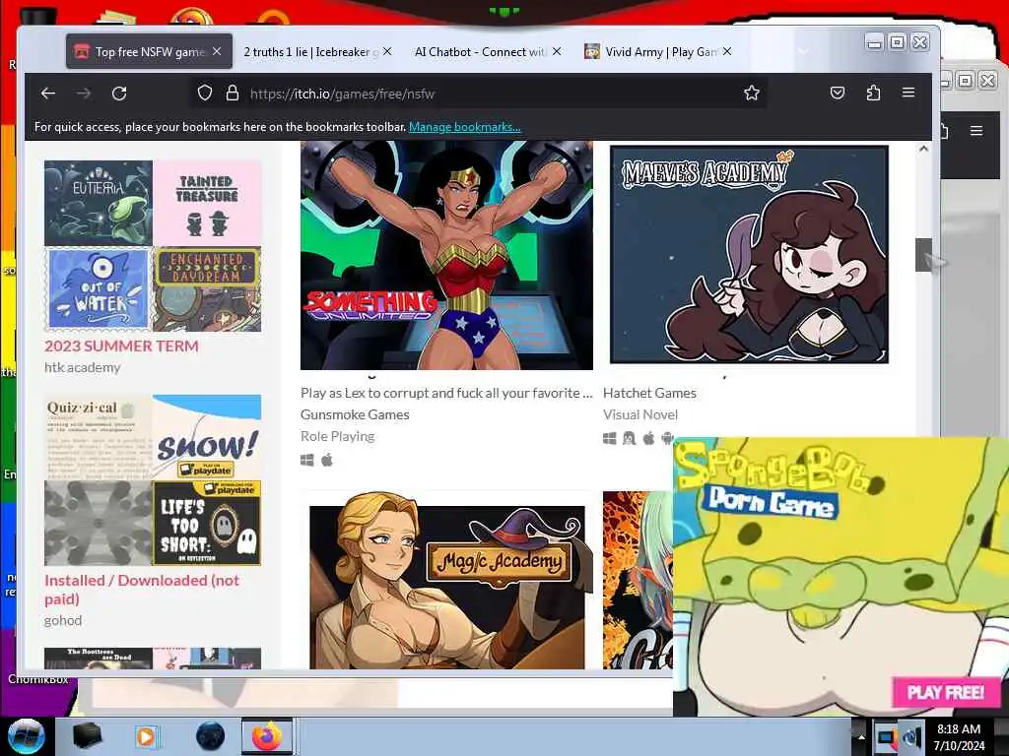The height and width of the screenshot is (756, 1009).
Task: Open the dark globe taskbar icon
Action: coord(211,736)
